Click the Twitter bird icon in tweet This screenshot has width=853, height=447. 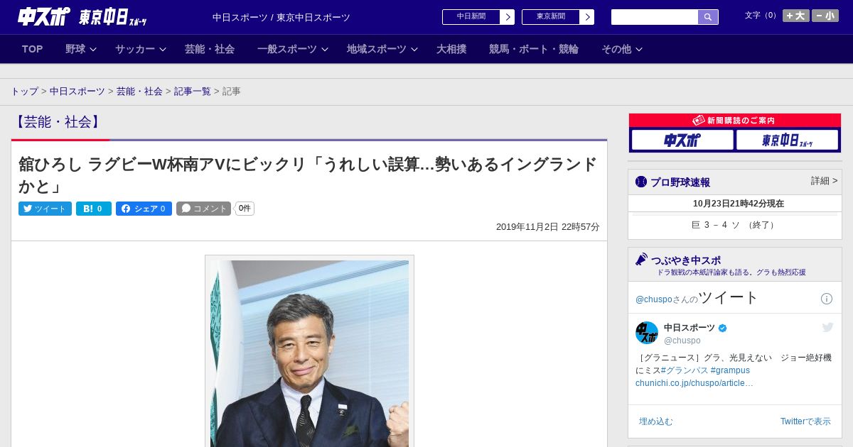[827, 327]
